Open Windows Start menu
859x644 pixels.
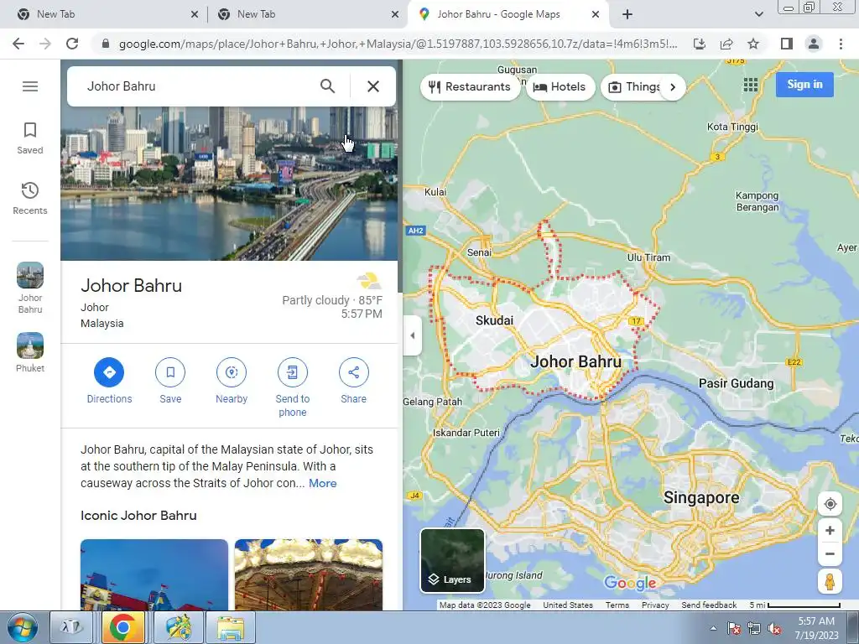pos(23,627)
